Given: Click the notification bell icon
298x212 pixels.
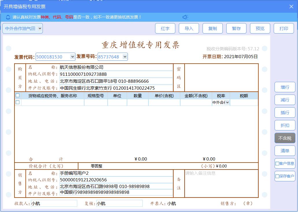Looking at the screenshot, I should 8,17.
